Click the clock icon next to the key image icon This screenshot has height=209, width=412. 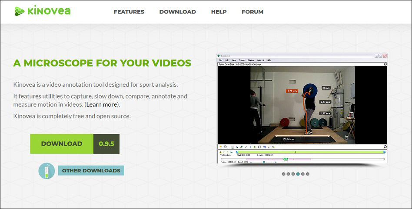[225, 147]
